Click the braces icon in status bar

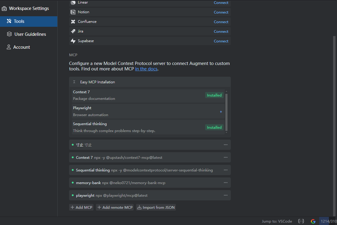pos(301,221)
